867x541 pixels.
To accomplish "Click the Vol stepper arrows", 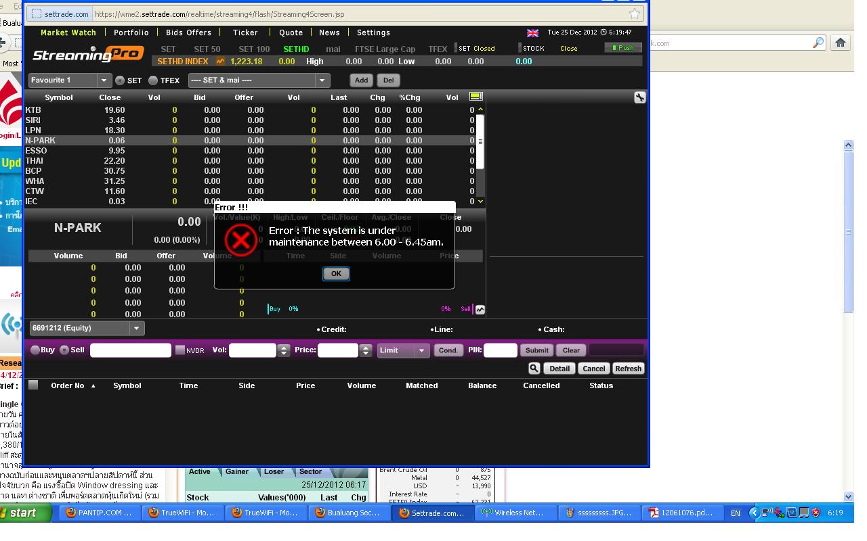I will 284,350.
